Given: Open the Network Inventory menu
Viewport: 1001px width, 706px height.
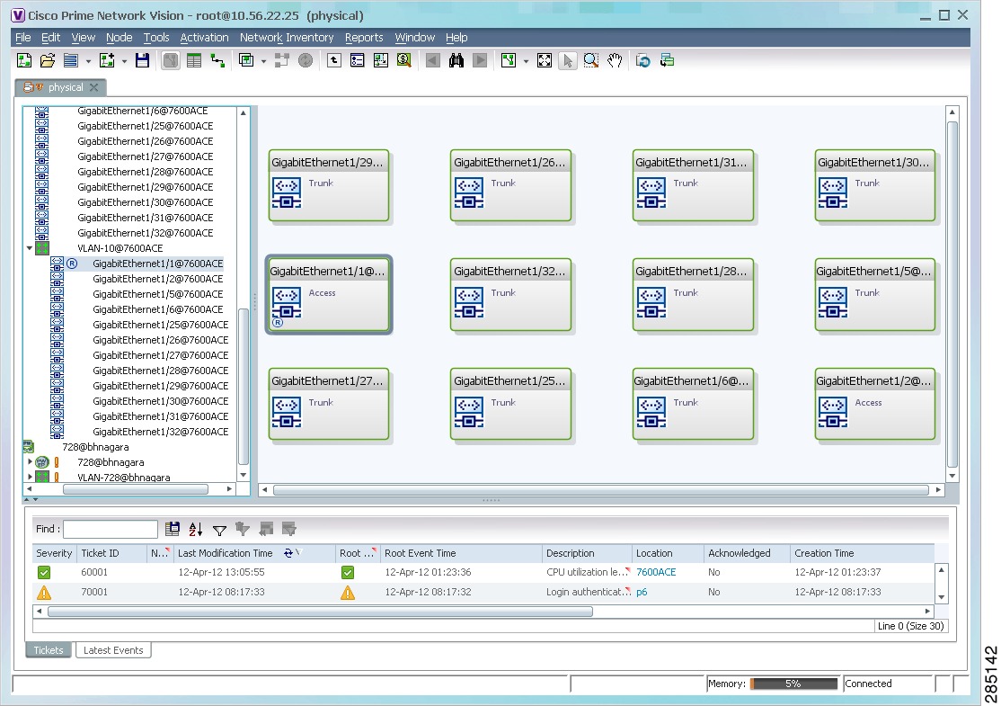Looking at the screenshot, I should 287,38.
